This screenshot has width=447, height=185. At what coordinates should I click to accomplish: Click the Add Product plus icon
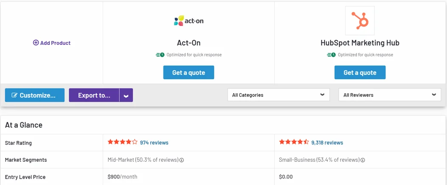36,43
